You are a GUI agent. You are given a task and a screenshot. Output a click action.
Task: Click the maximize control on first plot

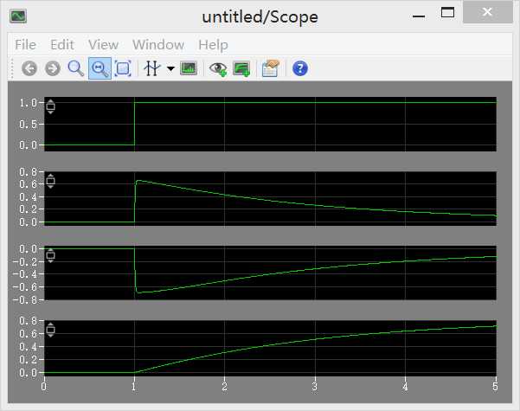(50, 106)
